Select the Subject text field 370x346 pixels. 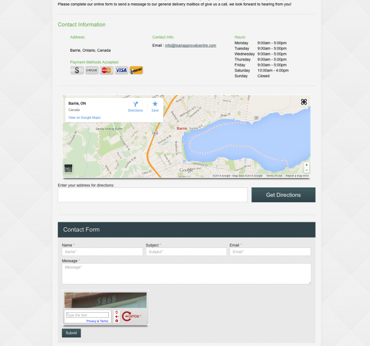point(186,252)
